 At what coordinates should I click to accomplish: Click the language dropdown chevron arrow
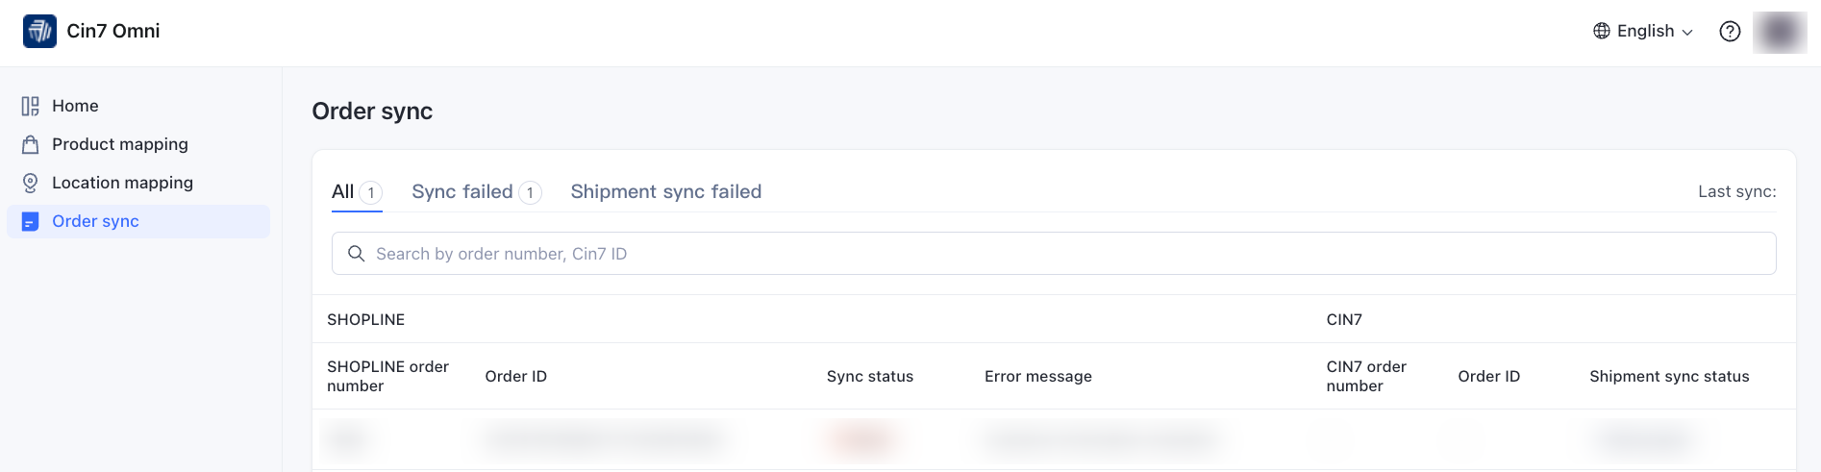[1687, 32]
